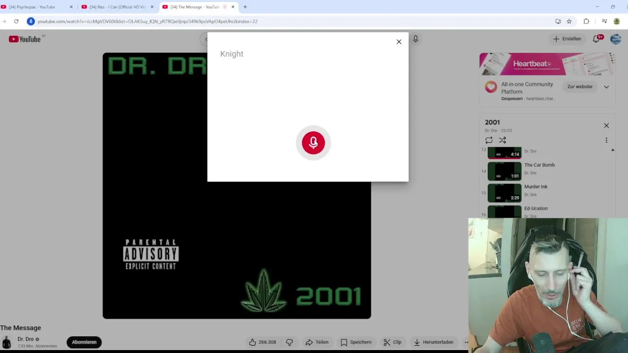Bookmark this page with star icon

569,22
